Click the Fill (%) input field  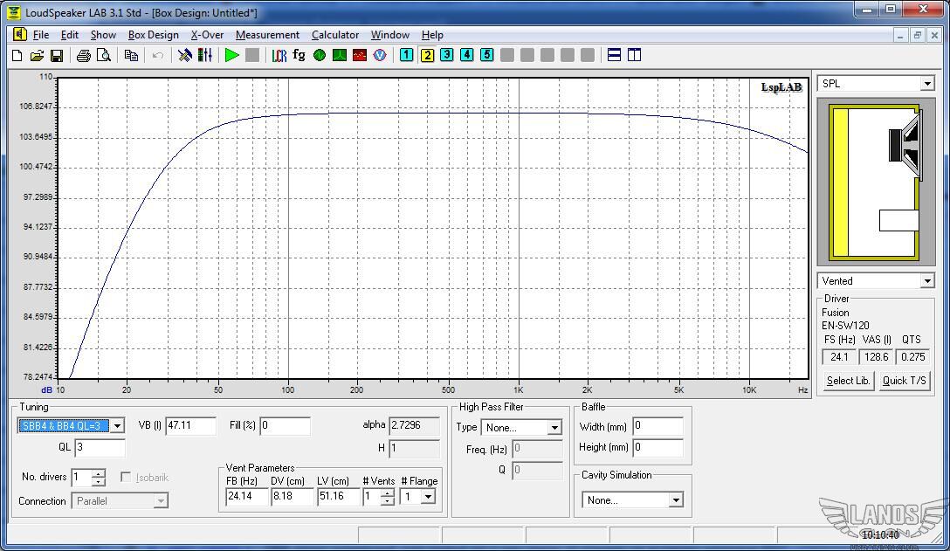pos(285,425)
